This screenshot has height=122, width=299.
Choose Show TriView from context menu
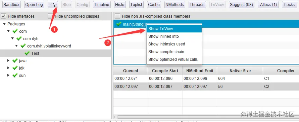click(x=174, y=29)
